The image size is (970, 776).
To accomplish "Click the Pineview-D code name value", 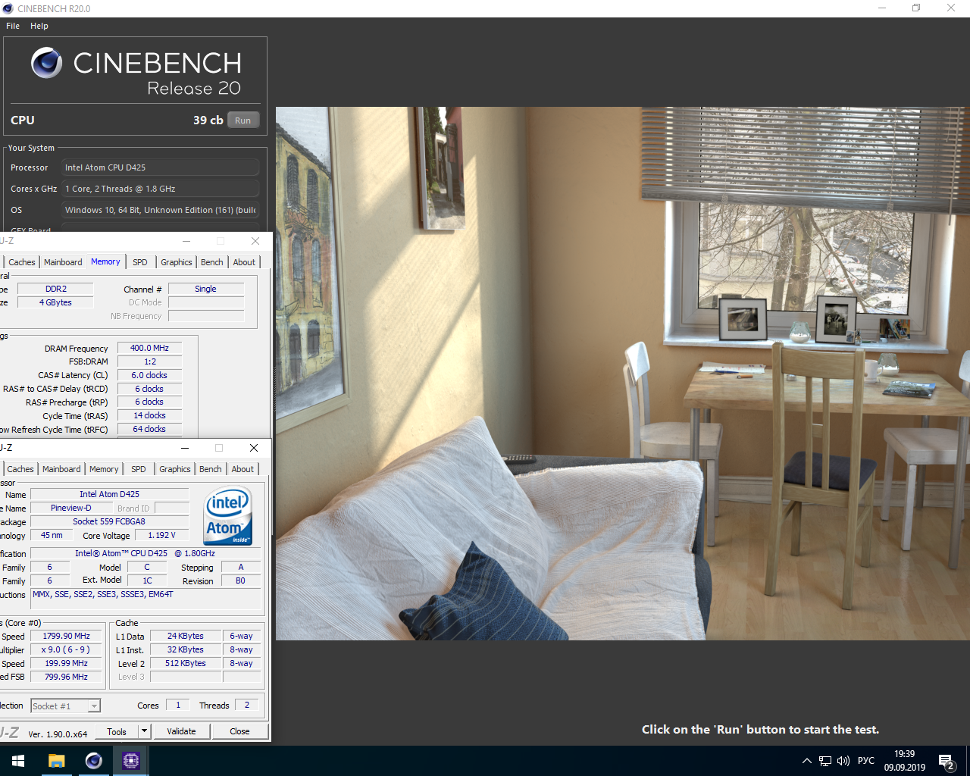I will click(71, 508).
